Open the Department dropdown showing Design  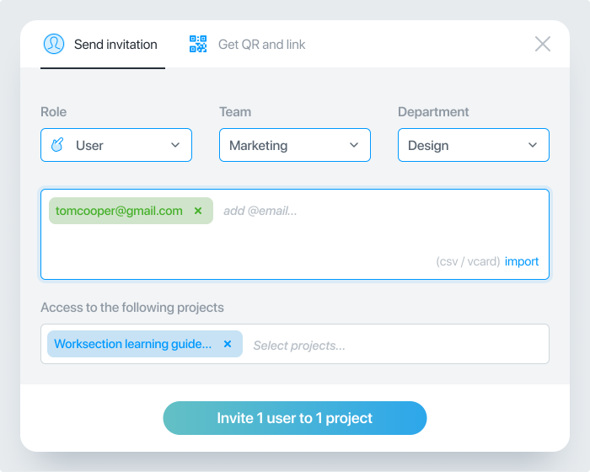(x=474, y=145)
